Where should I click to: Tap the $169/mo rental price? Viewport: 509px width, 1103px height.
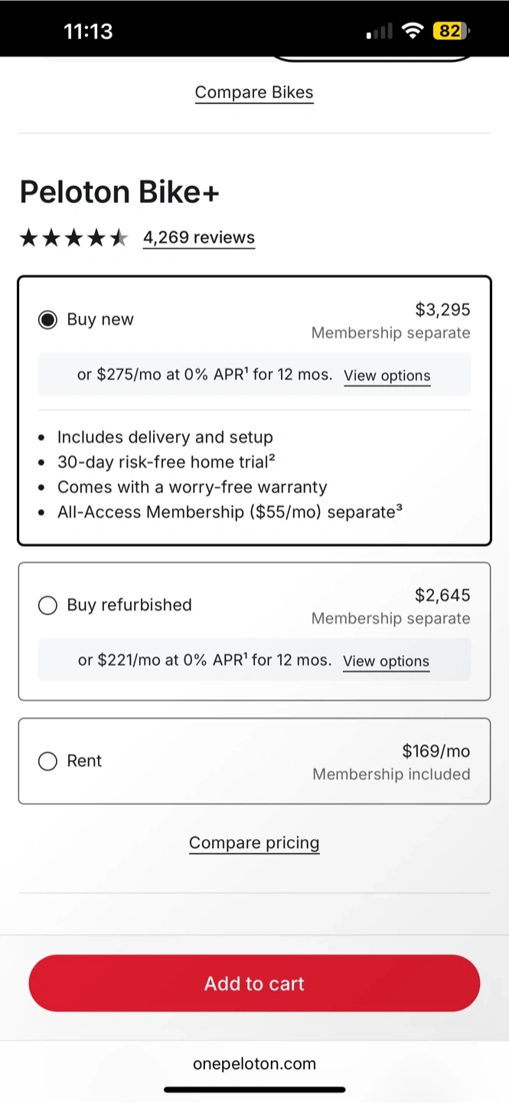[436, 751]
